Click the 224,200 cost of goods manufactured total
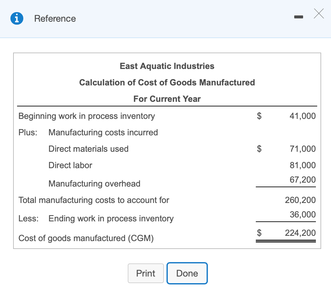This screenshot has width=331, height=291. pos(300,233)
